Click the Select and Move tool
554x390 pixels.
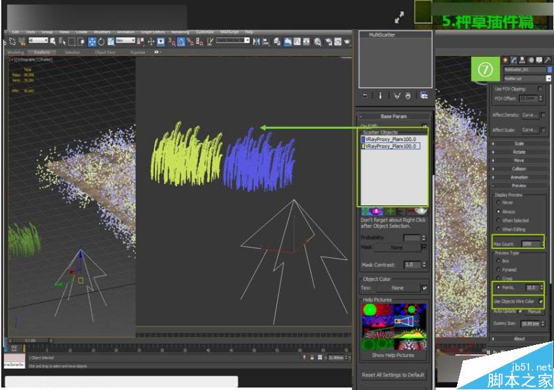point(93,41)
